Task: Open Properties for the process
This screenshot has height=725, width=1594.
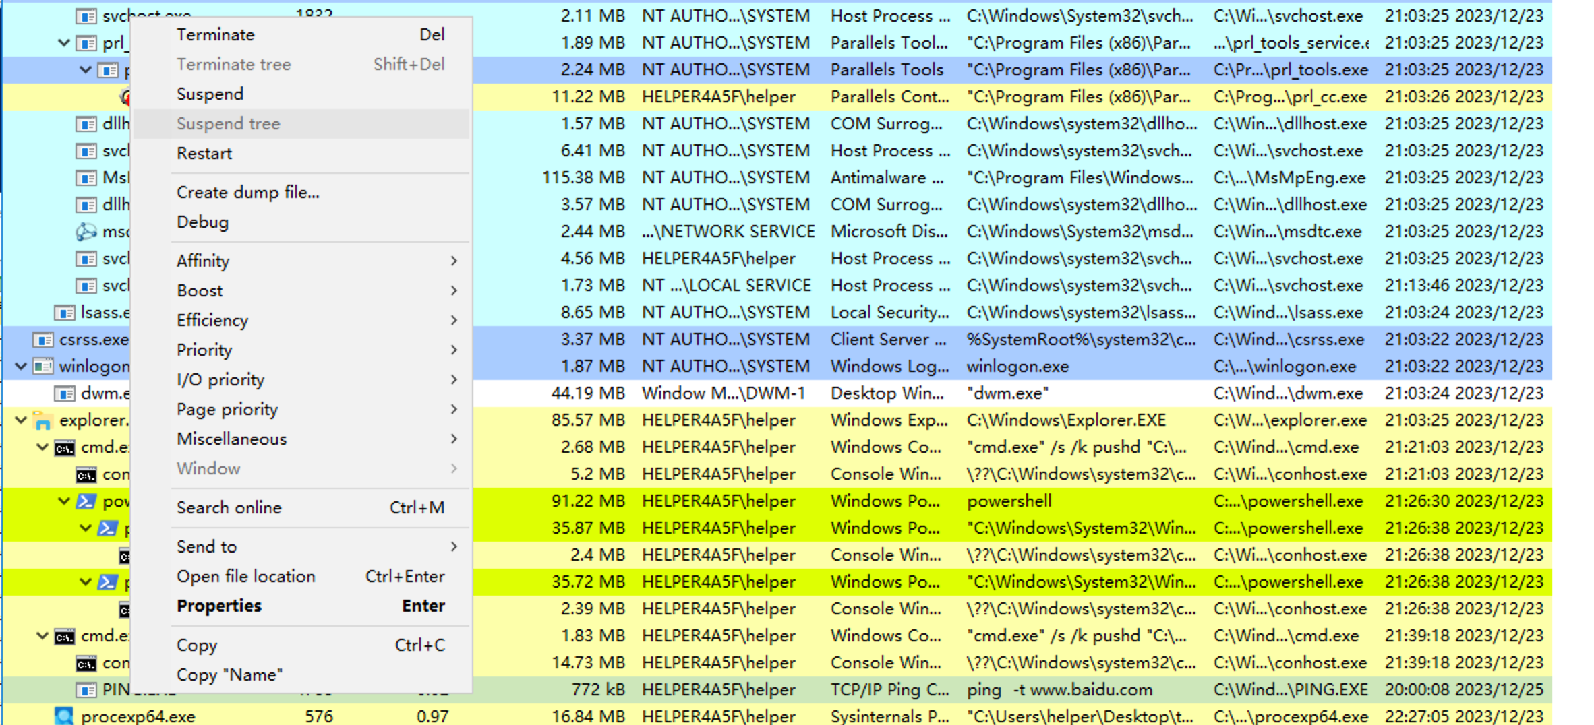Action: 219,606
